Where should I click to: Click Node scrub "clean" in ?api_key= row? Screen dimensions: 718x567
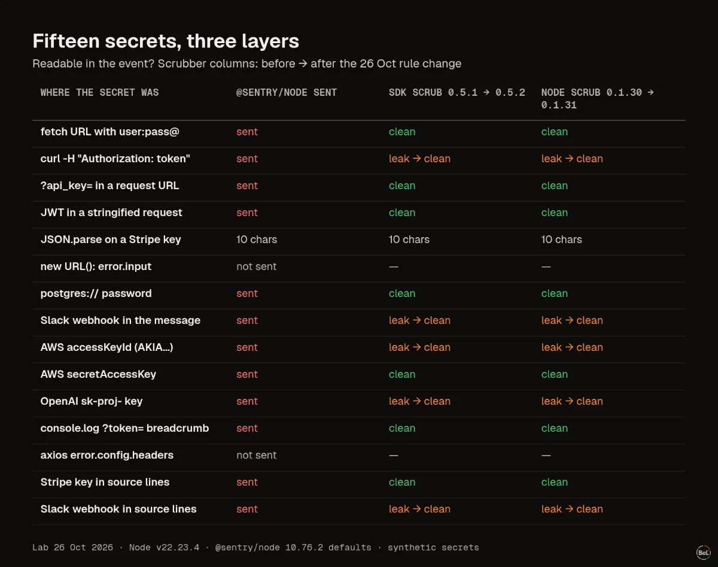(x=555, y=186)
